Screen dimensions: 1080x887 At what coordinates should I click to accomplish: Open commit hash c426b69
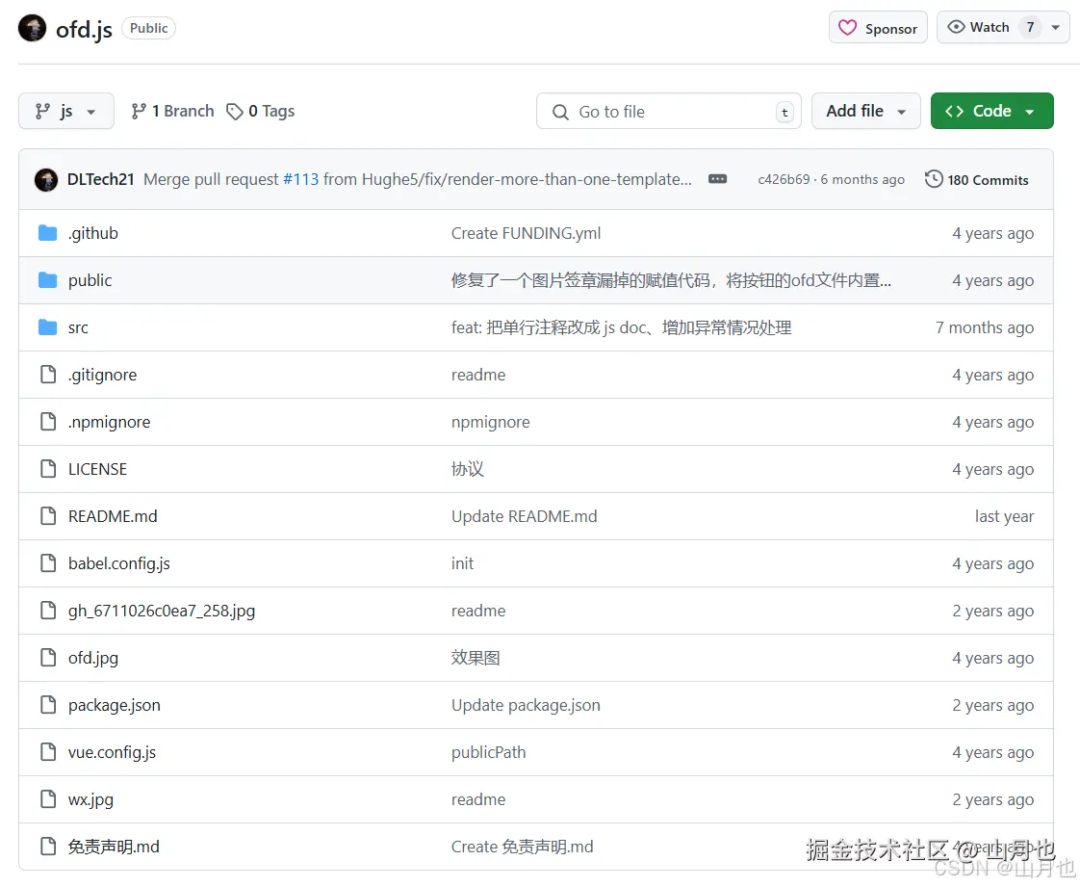[784, 179]
